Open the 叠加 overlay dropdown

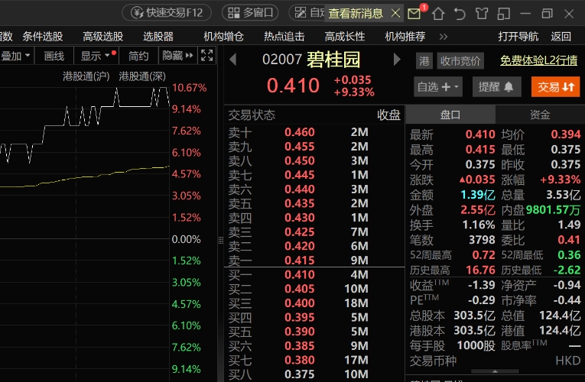pyautogui.click(x=15, y=56)
